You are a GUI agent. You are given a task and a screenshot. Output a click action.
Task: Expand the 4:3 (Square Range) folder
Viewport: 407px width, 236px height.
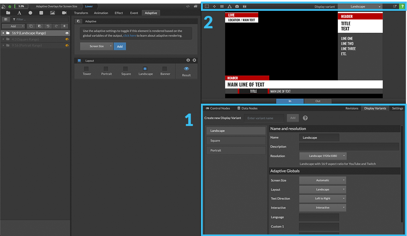coord(3,39)
